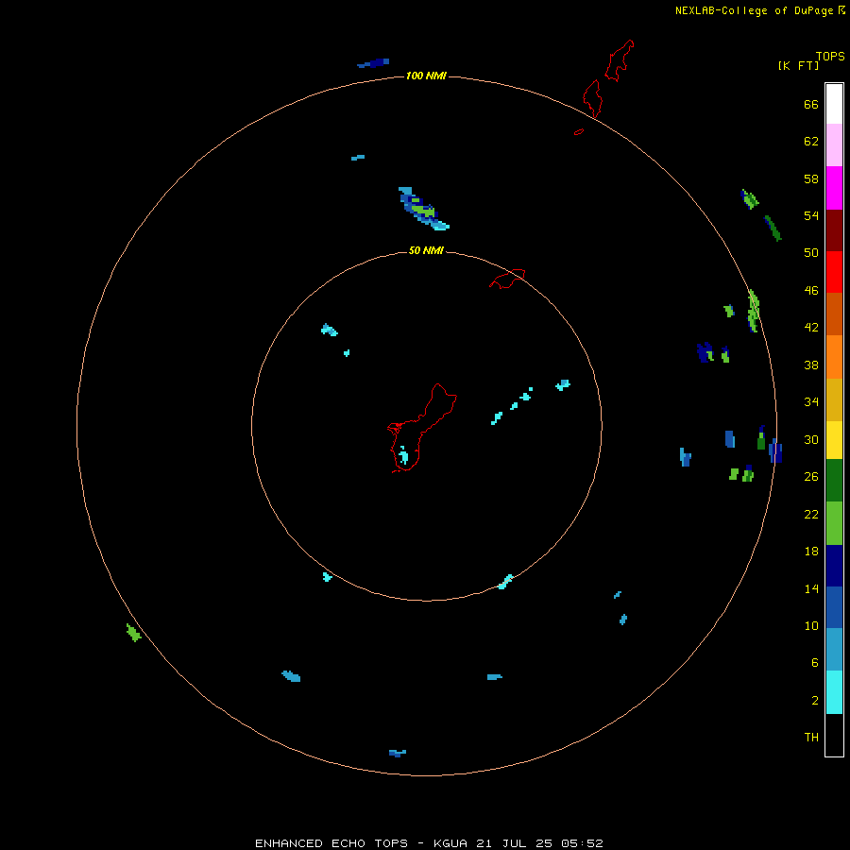
Task: Click the '100 NMI' range ring label
Action: (x=426, y=76)
